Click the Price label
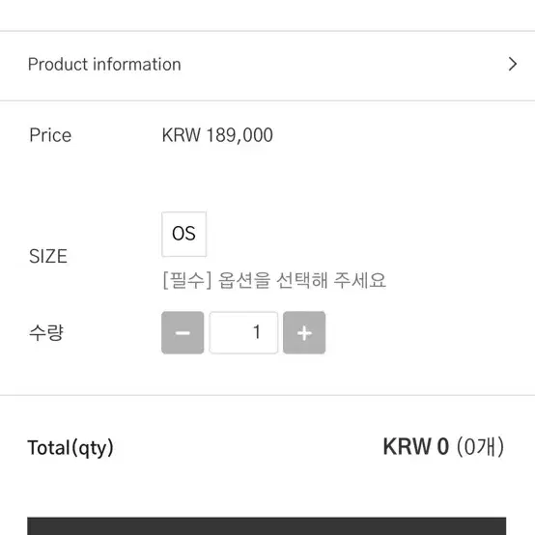The height and width of the screenshot is (535, 535). click(50, 135)
